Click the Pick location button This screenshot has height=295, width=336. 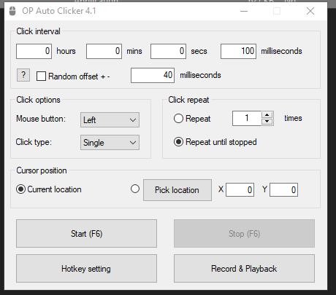(x=177, y=190)
